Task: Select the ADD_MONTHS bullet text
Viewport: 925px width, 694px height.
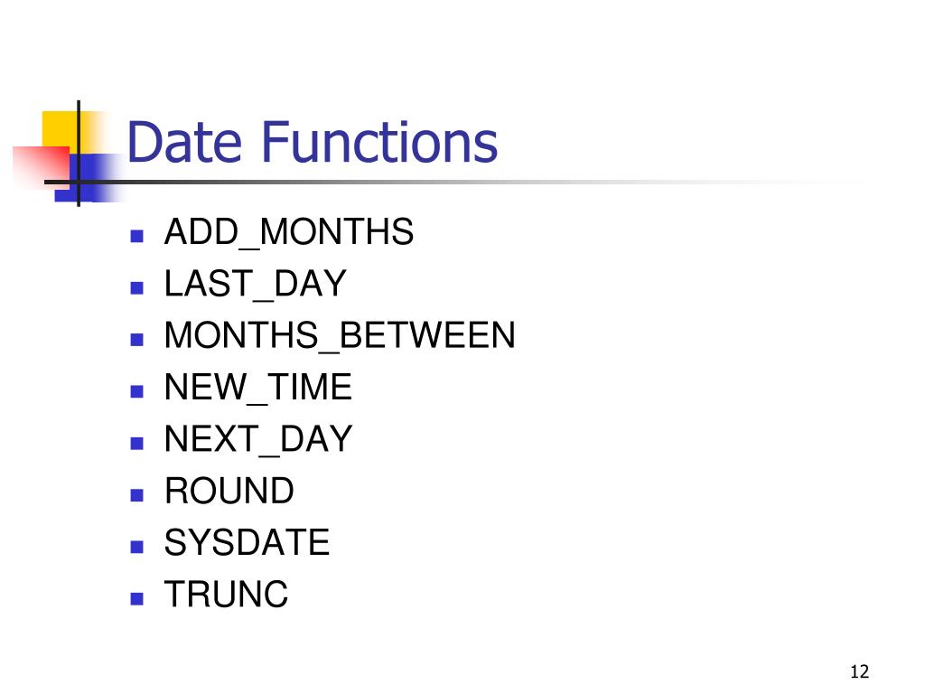Action: (x=289, y=232)
